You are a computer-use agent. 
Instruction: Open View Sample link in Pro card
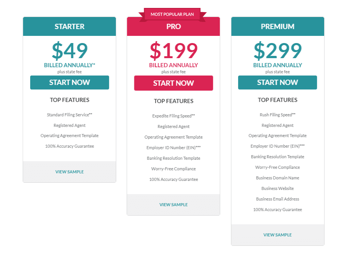tap(174, 205)
